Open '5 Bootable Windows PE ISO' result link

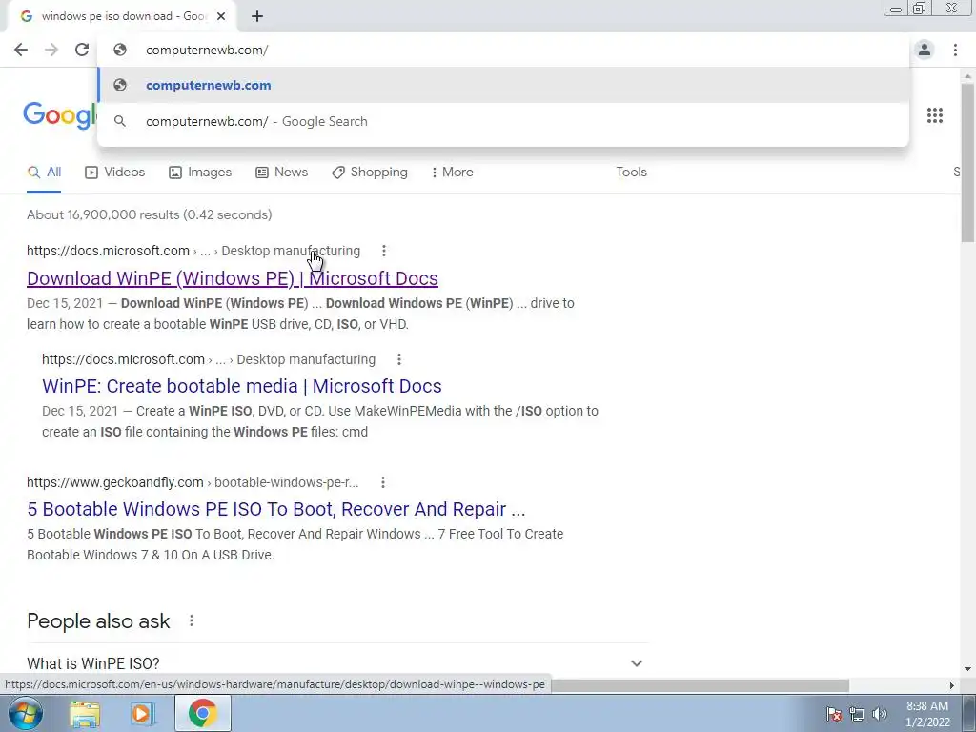click(275, 509)
